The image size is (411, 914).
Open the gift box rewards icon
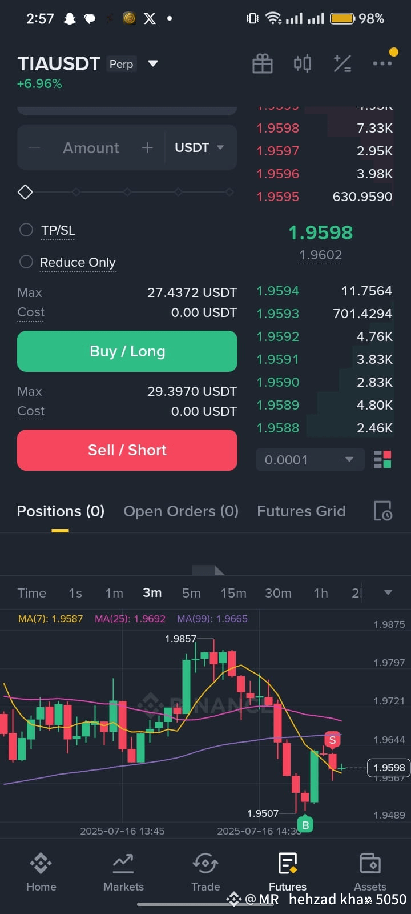[263, 63]
